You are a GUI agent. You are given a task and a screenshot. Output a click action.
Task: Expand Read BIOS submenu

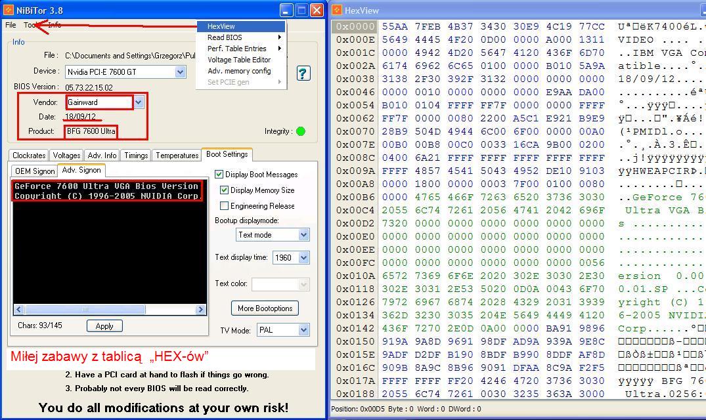point(241,37)
